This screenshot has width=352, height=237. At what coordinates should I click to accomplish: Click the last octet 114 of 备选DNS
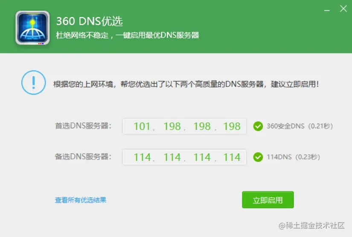click(232, 157)
